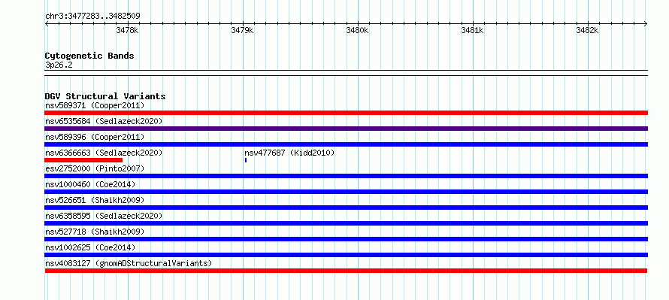
Task: Click the nsv477687 (Kidd2010) label
Action: coord(289,153)
